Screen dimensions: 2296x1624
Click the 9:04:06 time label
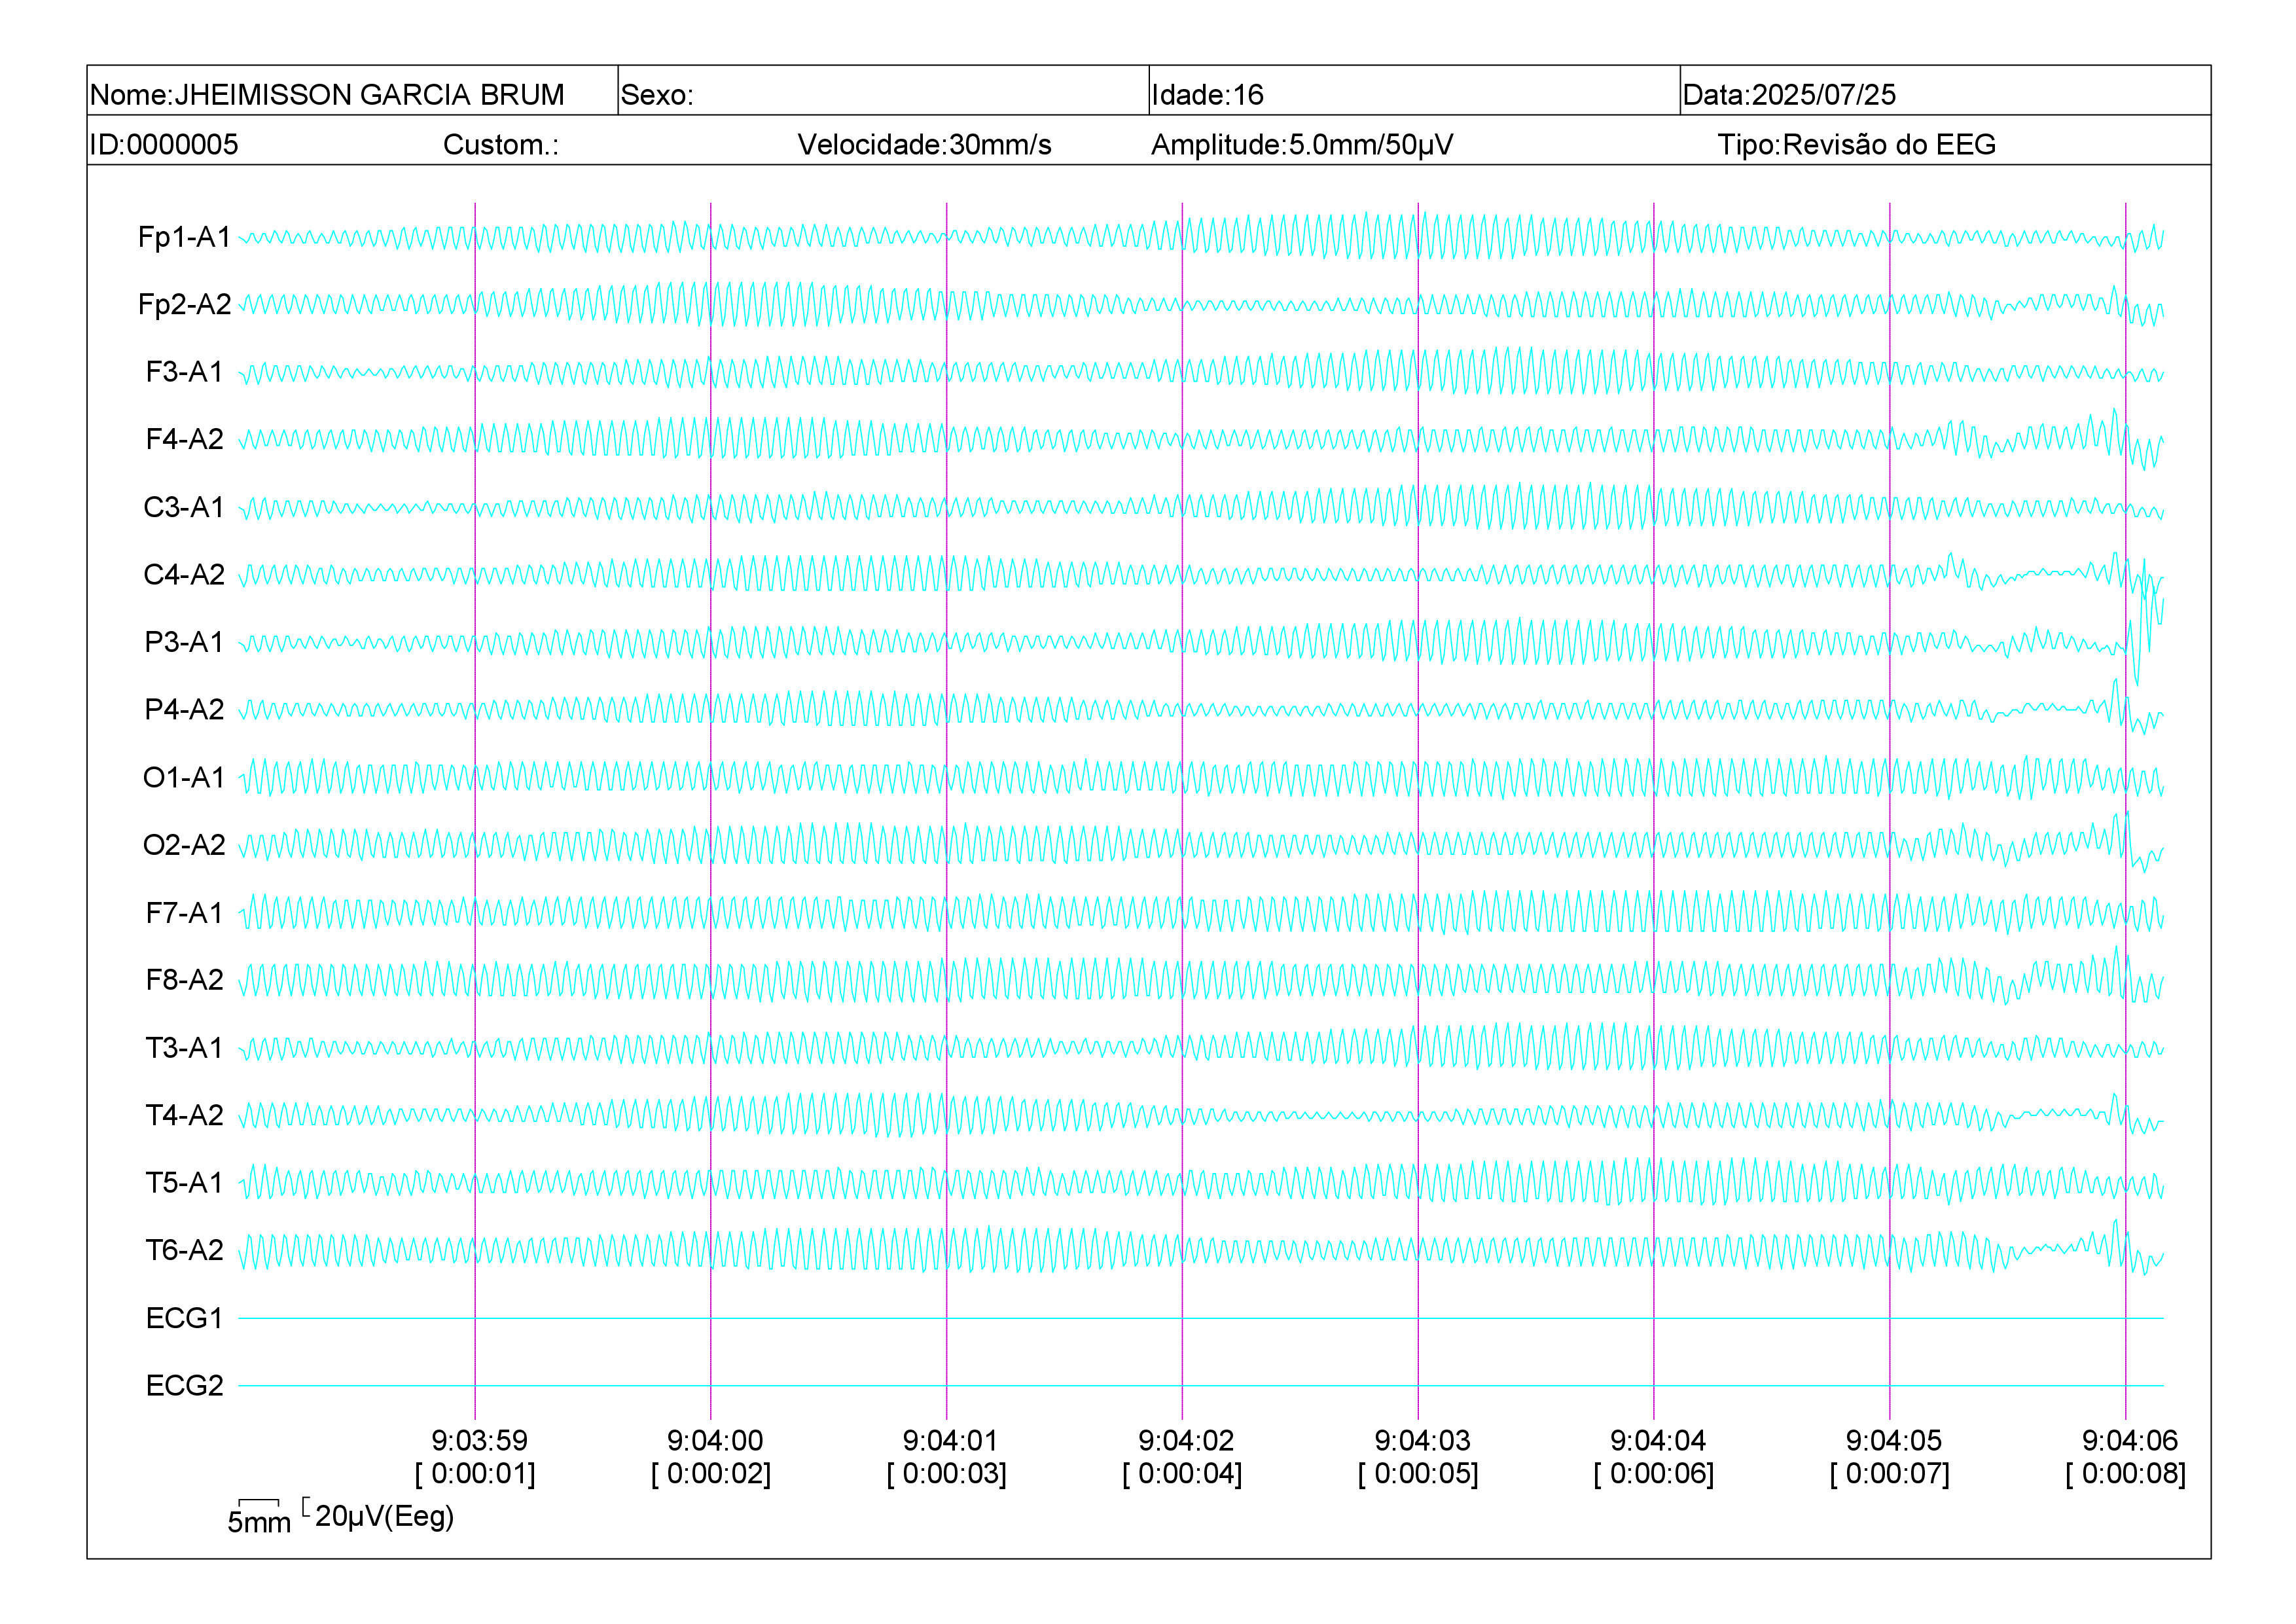tap(2130, 1441)
